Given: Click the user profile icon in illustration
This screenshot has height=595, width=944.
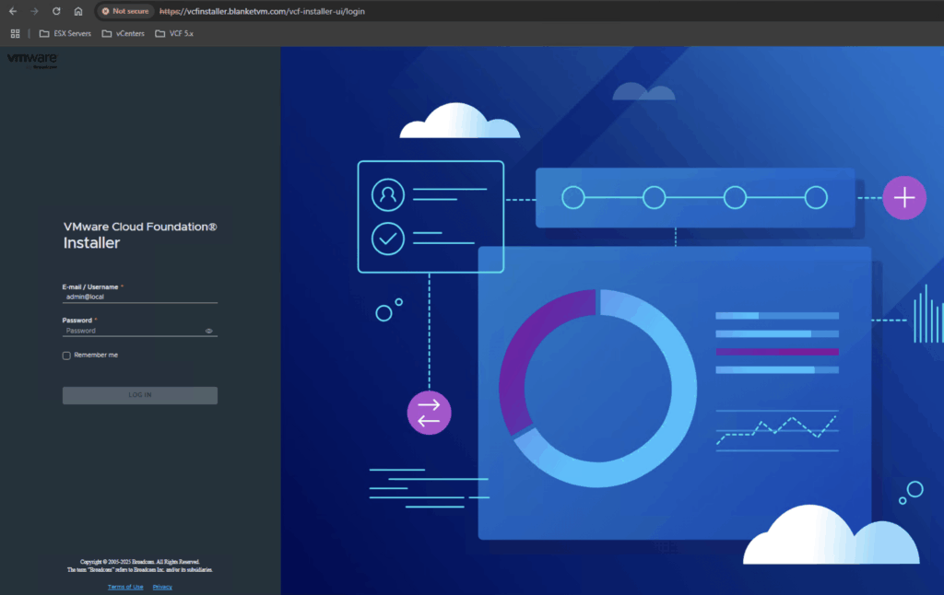Looking at the screenshot, I should point(388,194).
